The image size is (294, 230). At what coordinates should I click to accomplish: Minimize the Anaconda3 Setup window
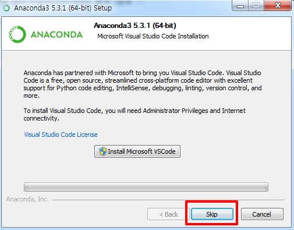[x=240, y=6]
